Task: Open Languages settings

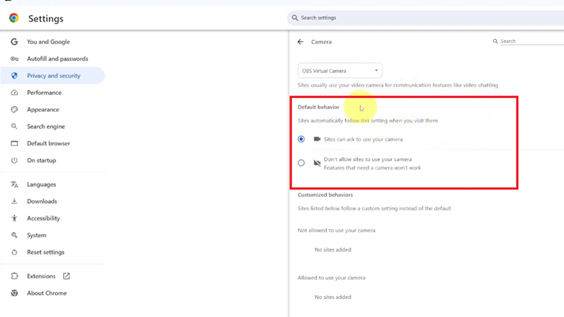Action: 41,184
